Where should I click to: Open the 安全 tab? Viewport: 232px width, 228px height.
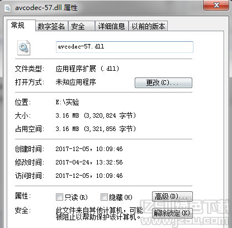[x=82, y=26]
